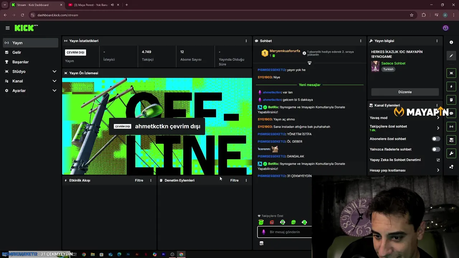Select Başarılar in the sidebar
This screenshot has width=459, height=258.
[x=30, y=62]
